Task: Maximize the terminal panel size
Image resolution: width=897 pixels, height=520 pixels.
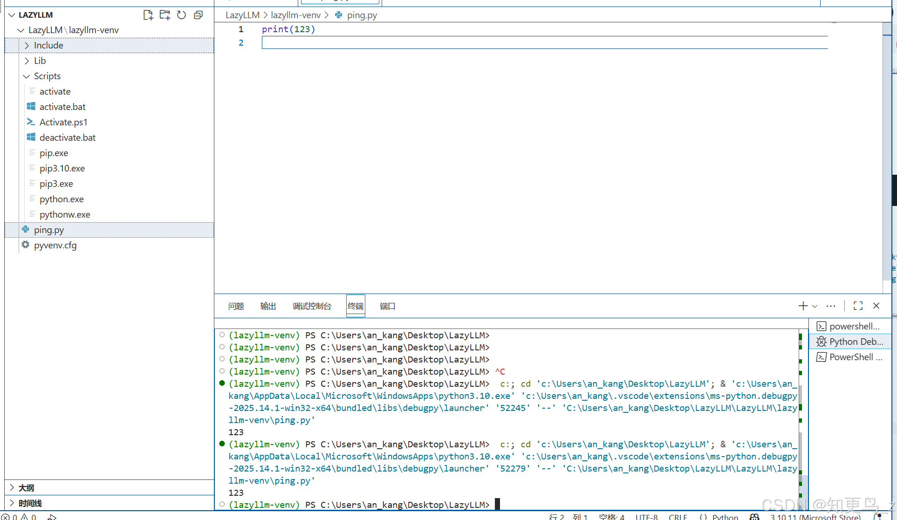Action: point(858,306)
